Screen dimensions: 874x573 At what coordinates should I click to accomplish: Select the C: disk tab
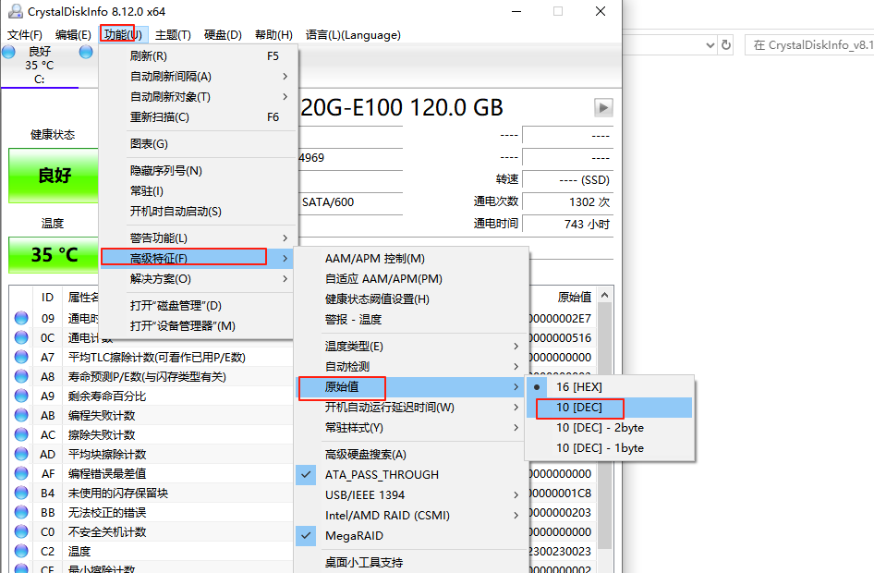pos(39,66)
